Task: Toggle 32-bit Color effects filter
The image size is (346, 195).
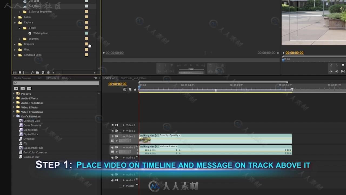Action: [x=22, y=88]
